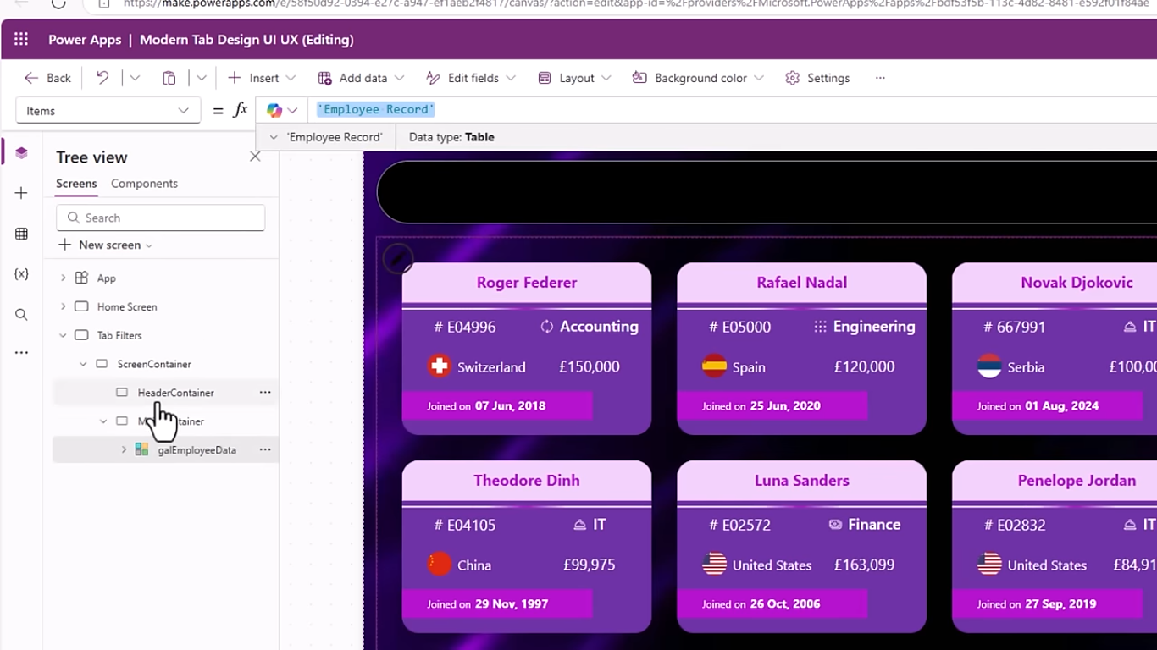Click the Undo icon in toolbar
This screenshot has width=1157, height=650.
(102, 78)
